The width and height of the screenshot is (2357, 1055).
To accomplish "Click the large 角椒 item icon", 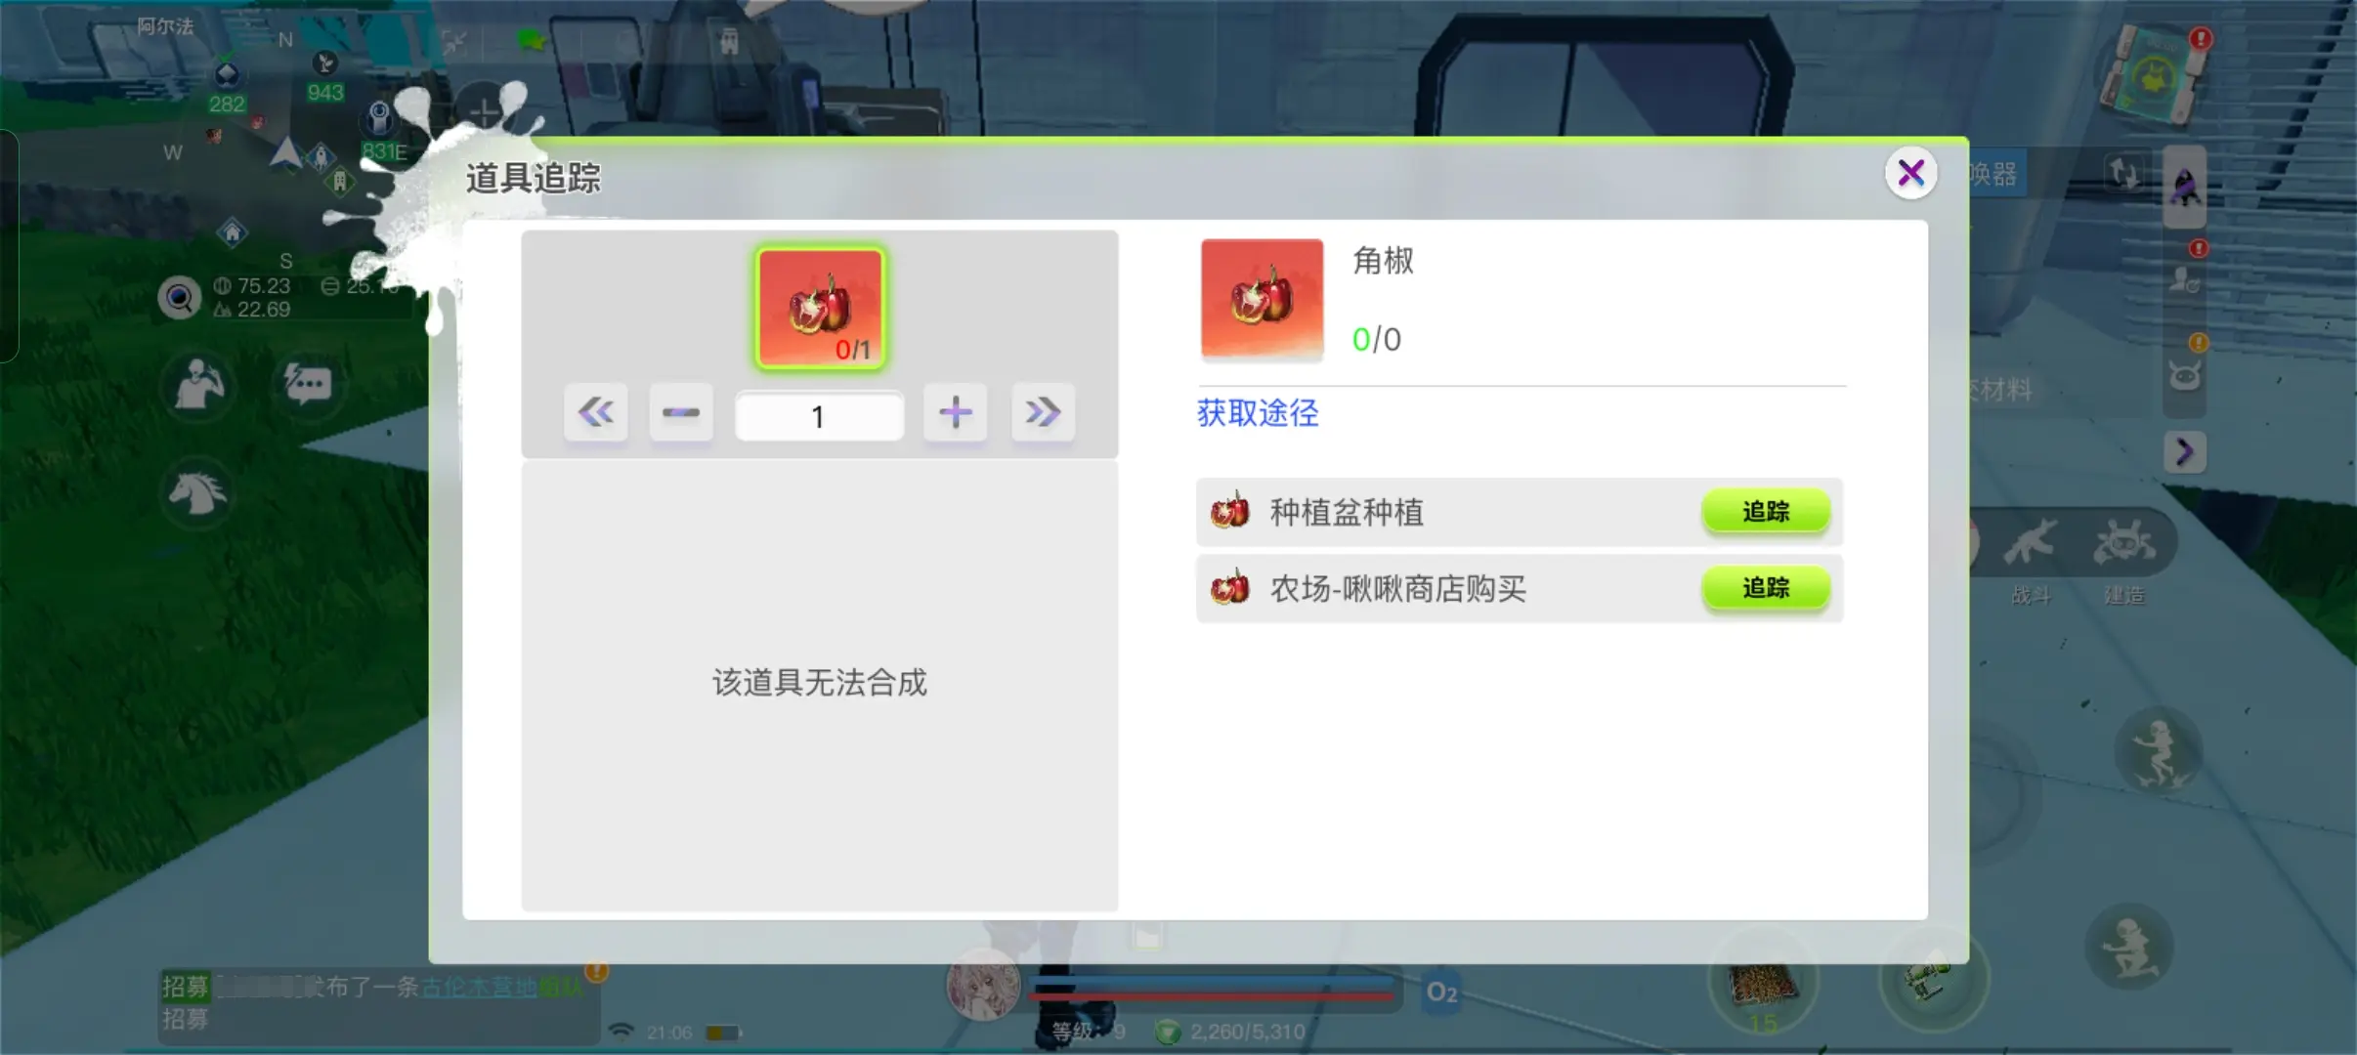I will [x=1262, y=299].
